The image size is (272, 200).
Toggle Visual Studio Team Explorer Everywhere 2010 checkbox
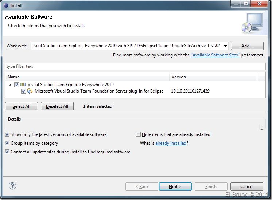pyautogui.click(x=16, y=85)
